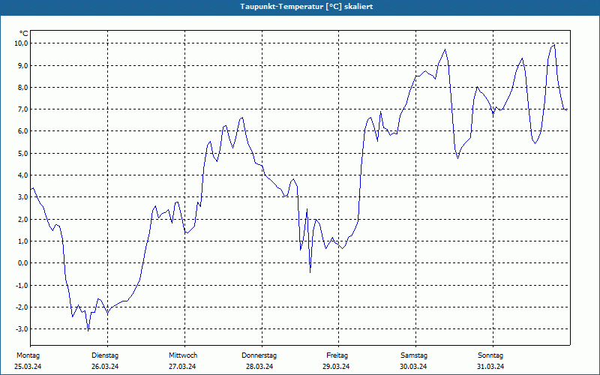Viewport: 600px width, 375px height.
Task: Click the 8,0 y-axis value
Action: click(x=22, y=87)
